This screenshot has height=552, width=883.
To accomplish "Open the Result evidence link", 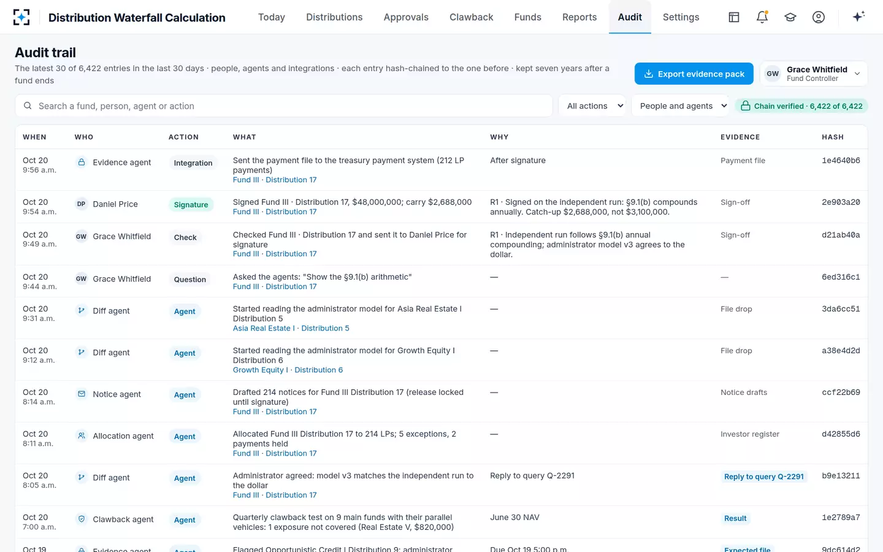I will click(735, 518).
